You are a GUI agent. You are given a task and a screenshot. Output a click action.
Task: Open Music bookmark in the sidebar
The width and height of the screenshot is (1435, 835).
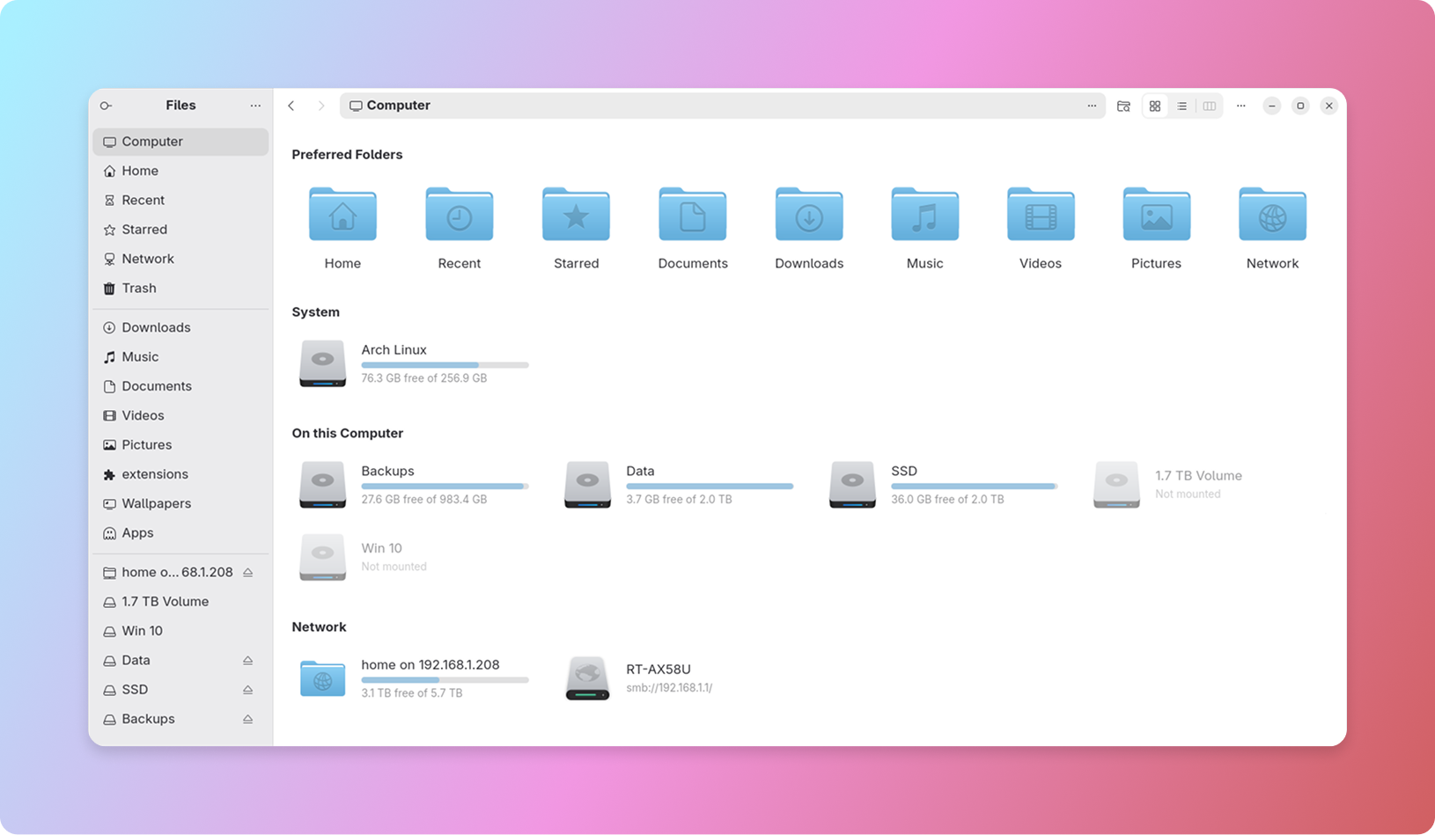pos(180,356)
